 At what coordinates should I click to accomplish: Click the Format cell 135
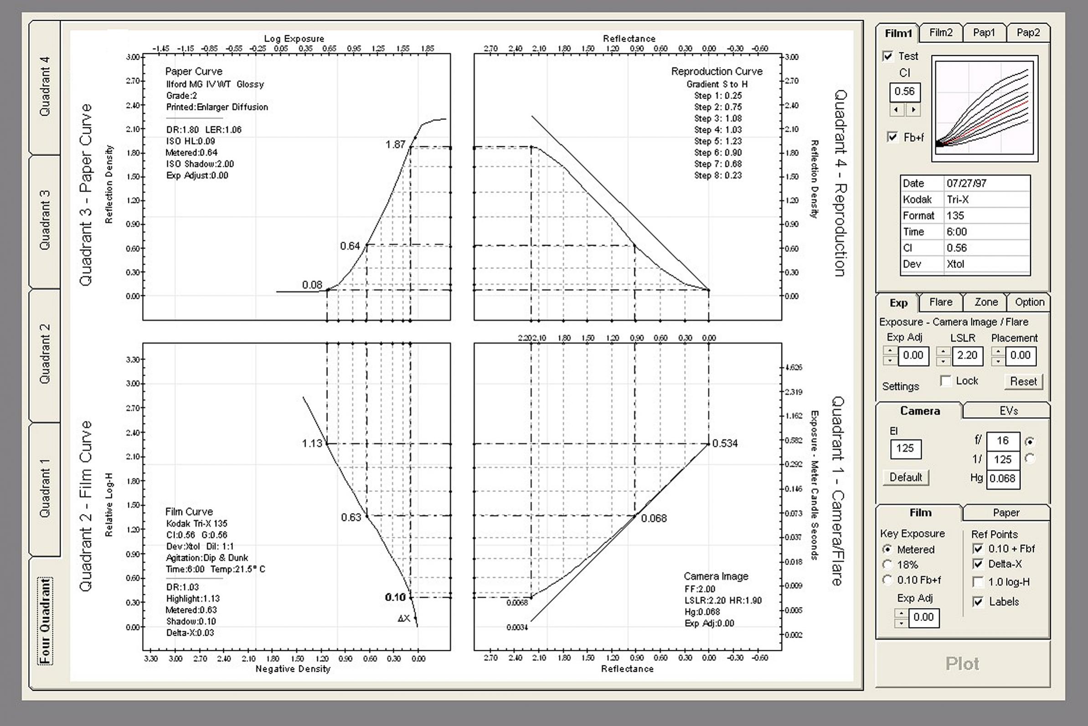[987, 216]
